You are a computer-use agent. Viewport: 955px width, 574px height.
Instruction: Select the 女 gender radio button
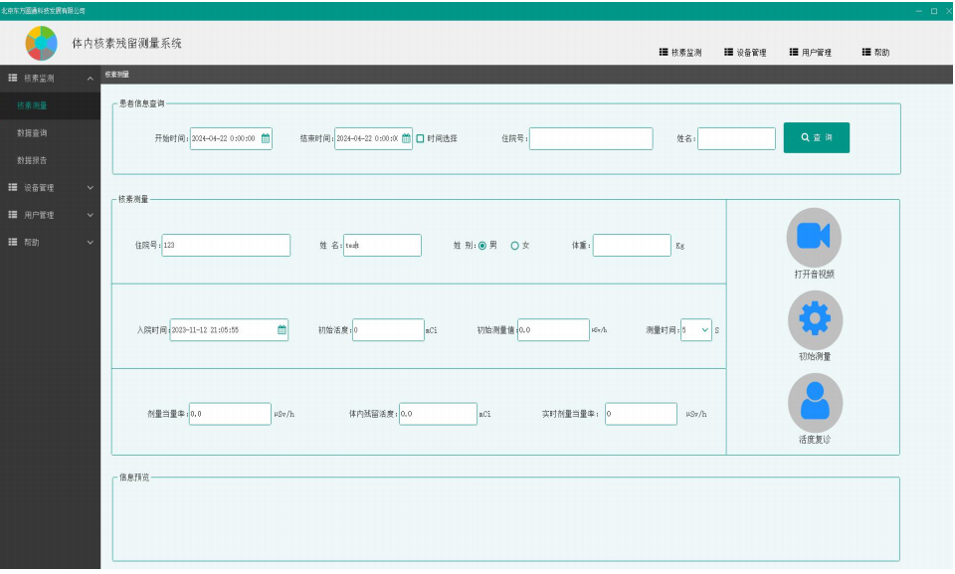(x=515, y=246)
